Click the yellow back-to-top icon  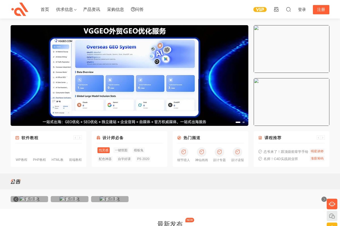[x=332, y=224]
